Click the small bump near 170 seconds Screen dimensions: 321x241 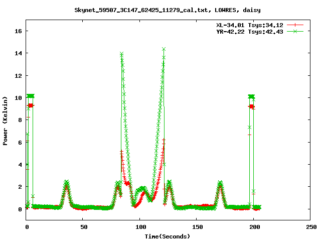pyautogui.click(x=220, y=184)
